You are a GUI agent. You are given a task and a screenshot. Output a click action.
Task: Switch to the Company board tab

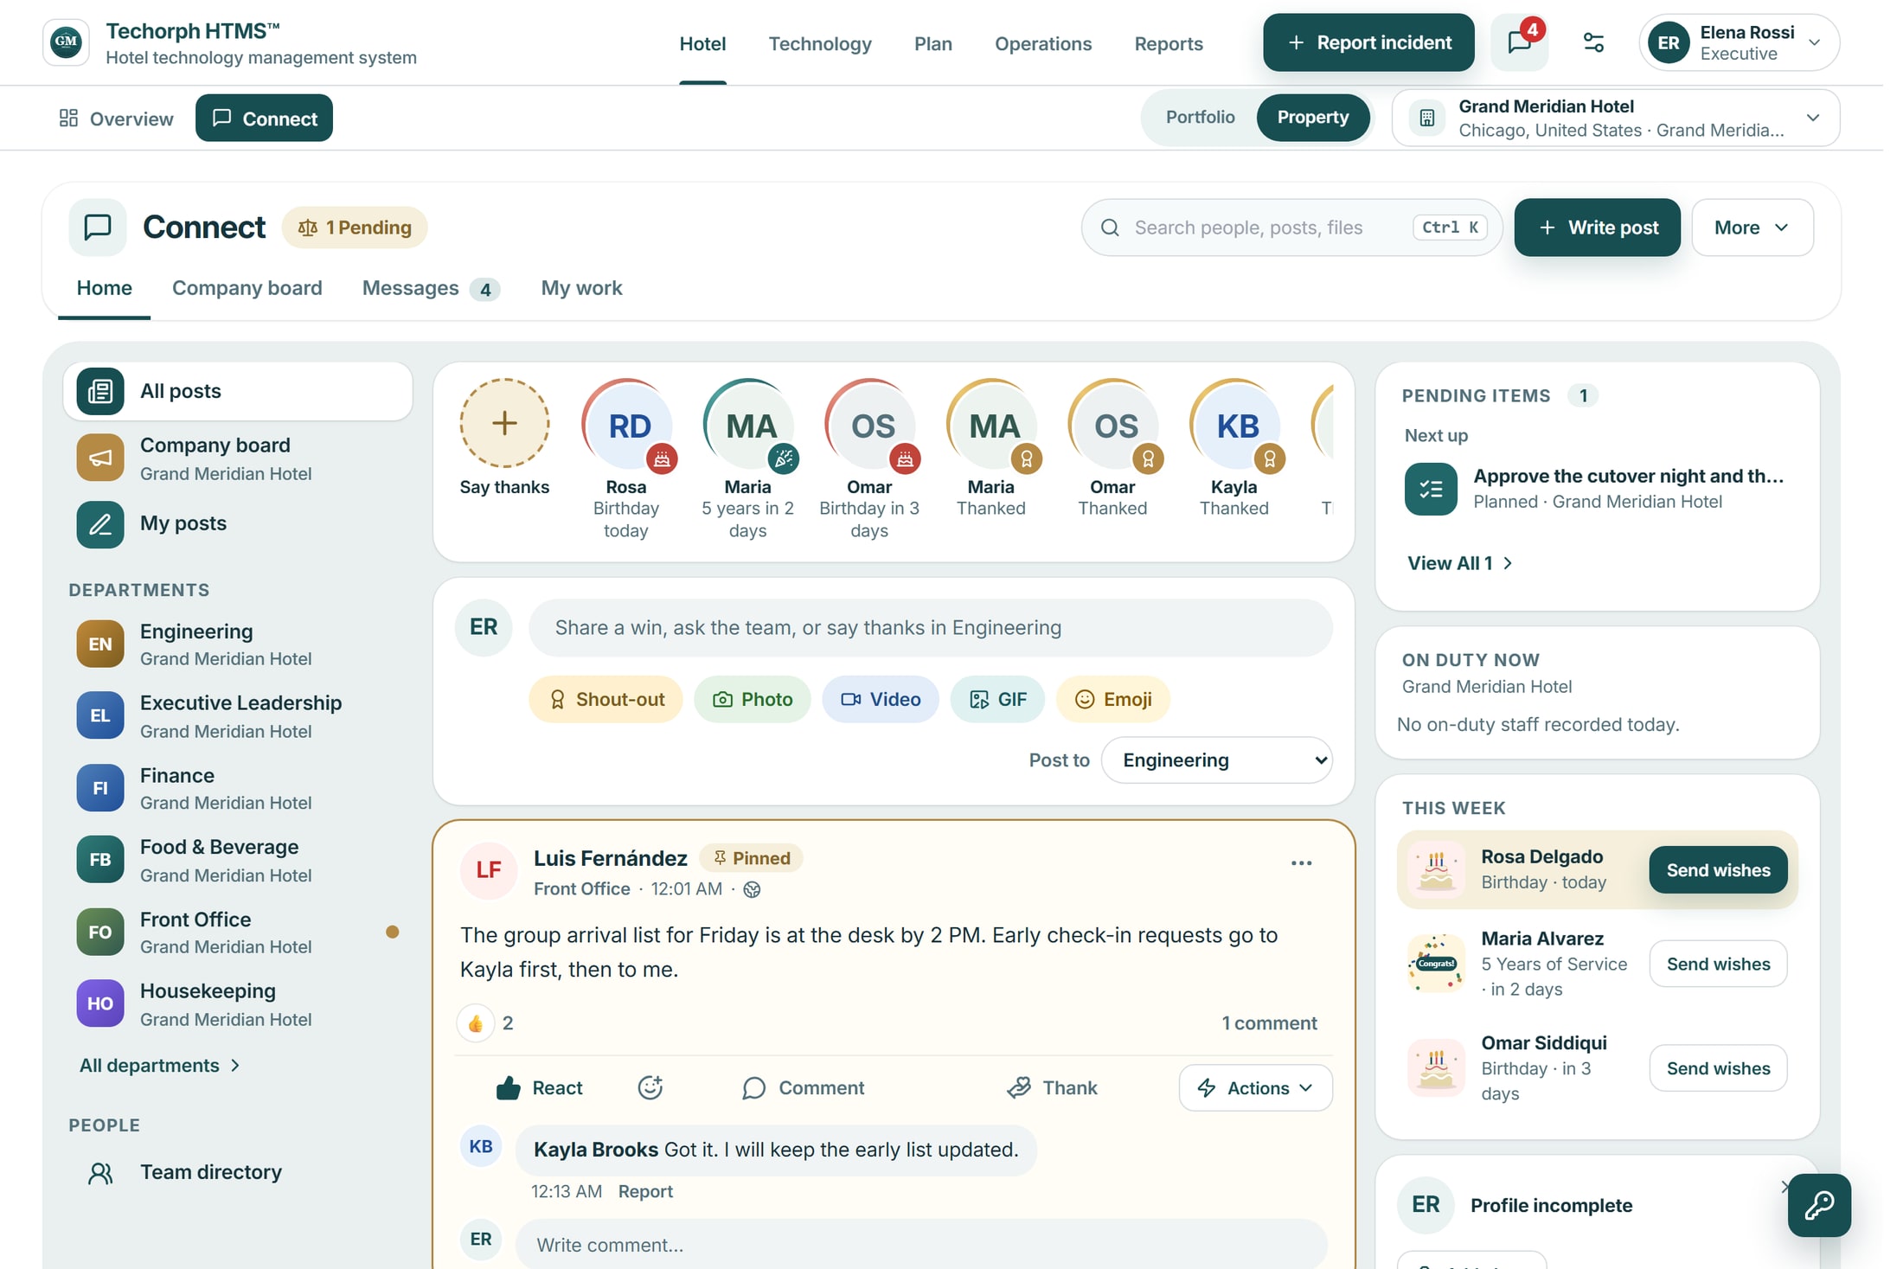tap(247, 288)
